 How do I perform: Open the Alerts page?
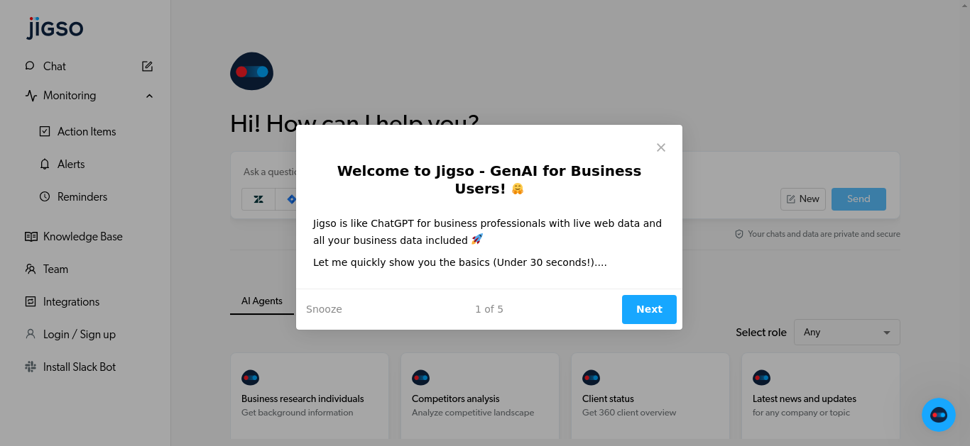pyautogui.click(x=71, y=164)
